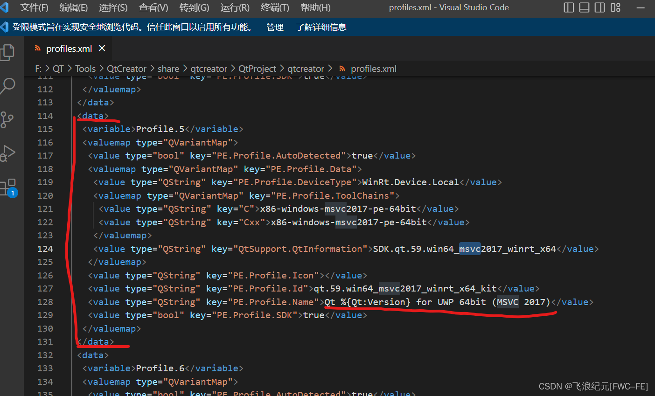Open the Explorer view in activity bar
Viewport: 655px width, 396px height.
coord(7,52)
